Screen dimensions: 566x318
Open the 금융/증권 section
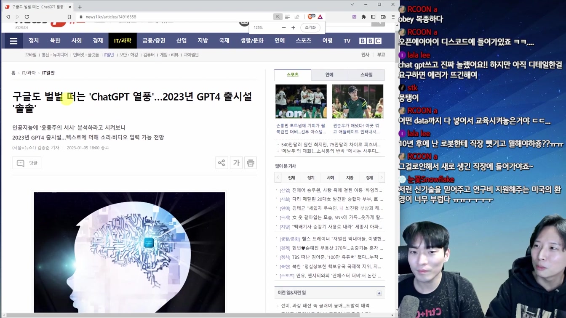154,41
